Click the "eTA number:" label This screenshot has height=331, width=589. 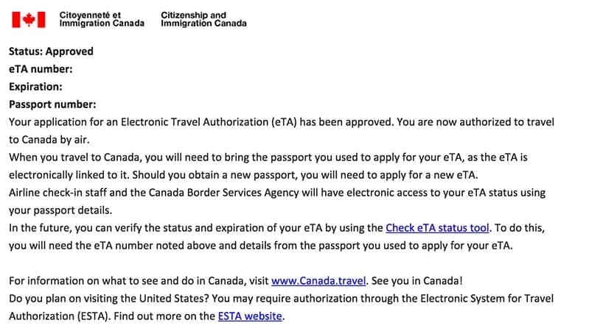pyautogui.click(x=41, y=69)
